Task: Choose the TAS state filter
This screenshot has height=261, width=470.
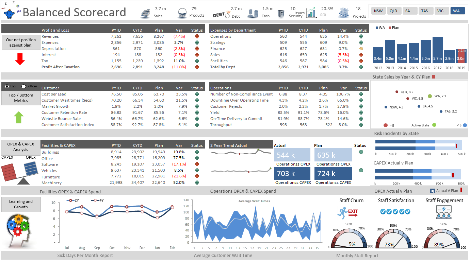Action: point(425,11)
